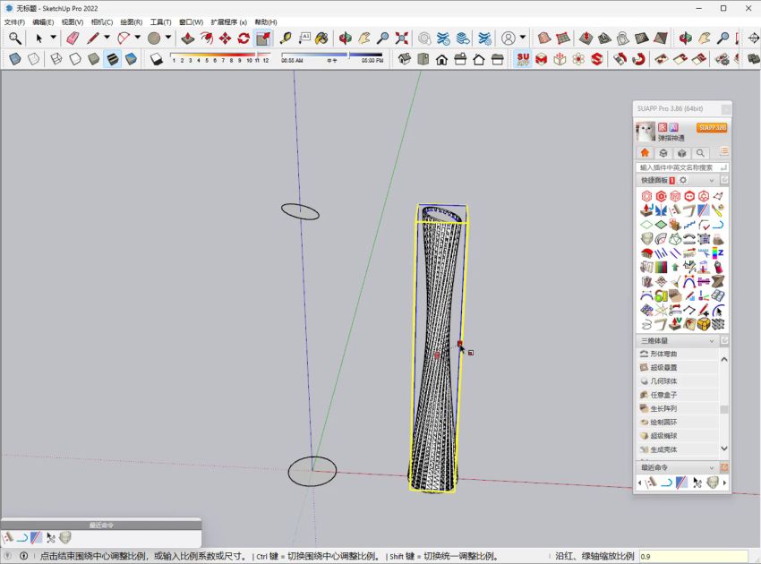Enable Shaded face style
This screenshot has width=761, height=564.
pyautogui.click(x=94, y=59)
